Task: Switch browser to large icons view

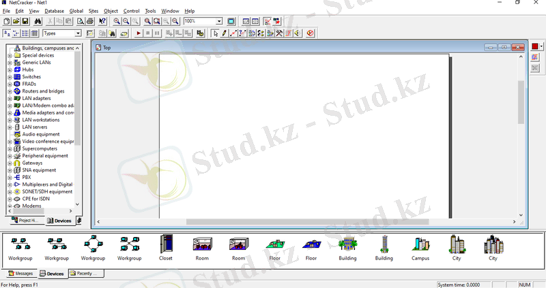Action: (x=7, y=33)
